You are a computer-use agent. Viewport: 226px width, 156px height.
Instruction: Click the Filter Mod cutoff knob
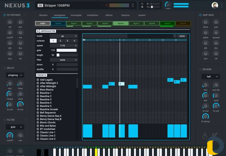[10, 33]
